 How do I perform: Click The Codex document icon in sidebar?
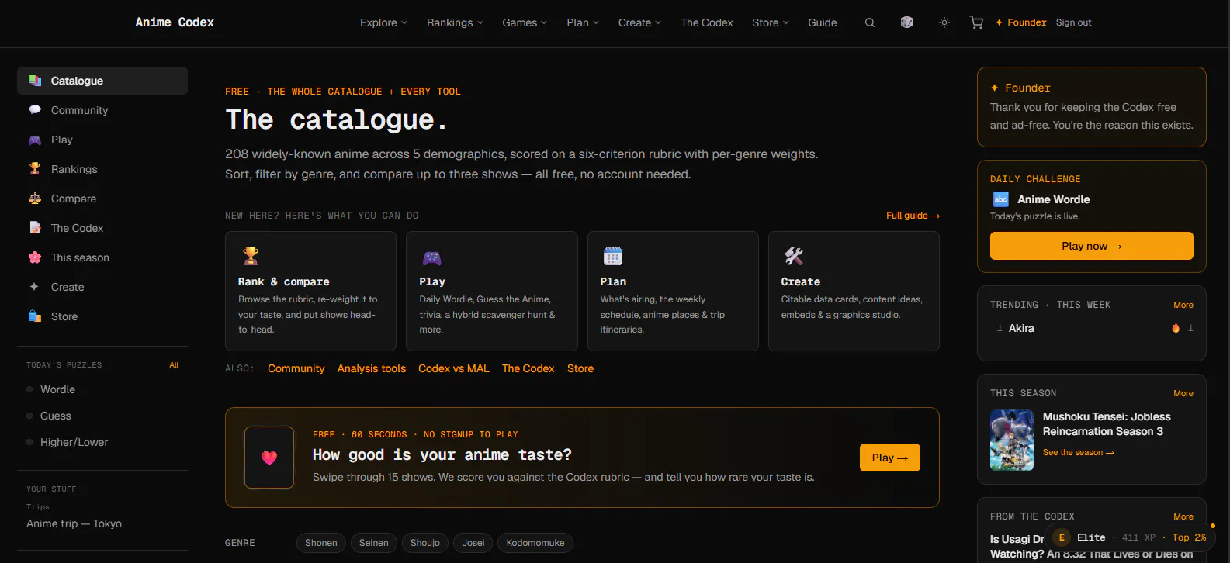[x=35, y=228]
